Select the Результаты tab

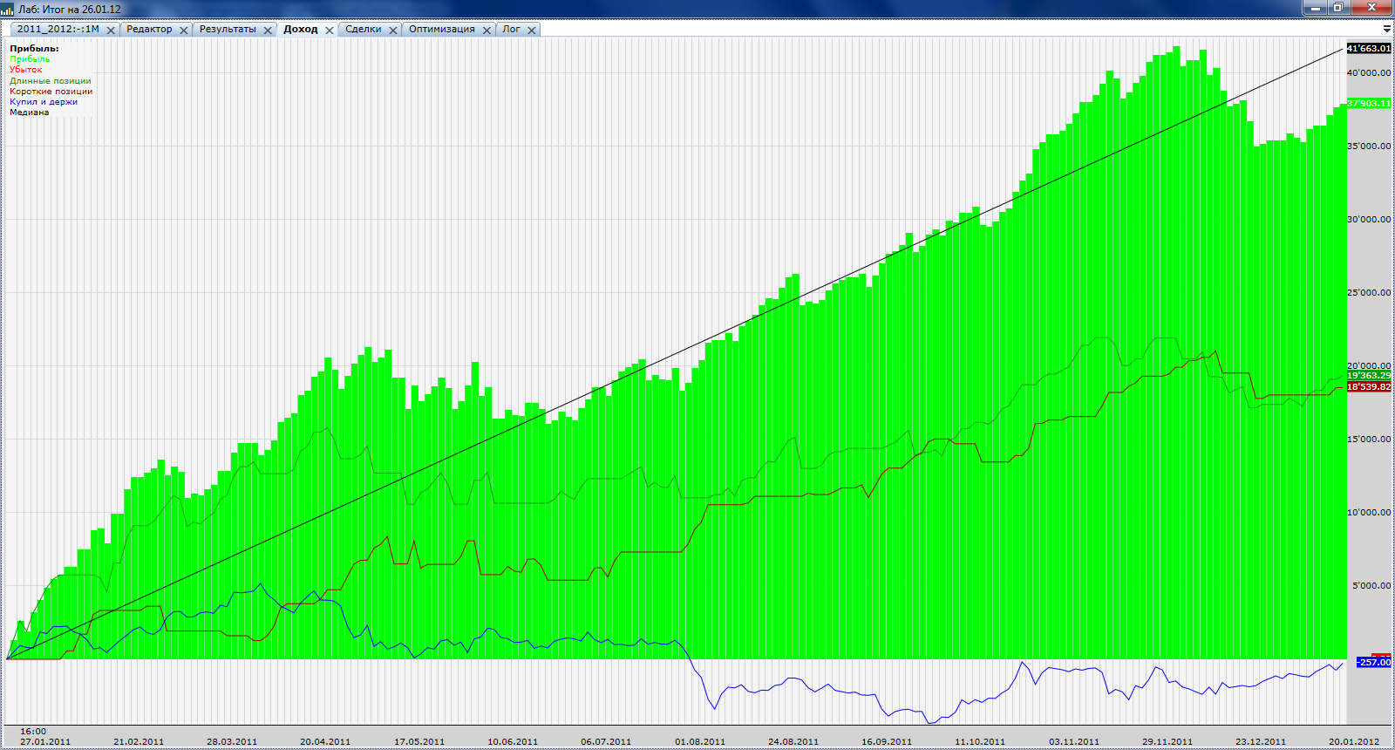[228, 29]
